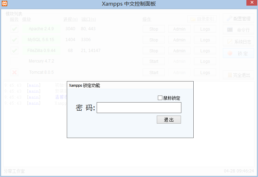Click the 锁定 lock button

click(238, 53)
